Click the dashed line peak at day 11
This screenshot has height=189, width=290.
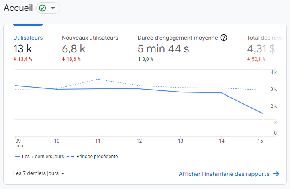tap(98, 79)
